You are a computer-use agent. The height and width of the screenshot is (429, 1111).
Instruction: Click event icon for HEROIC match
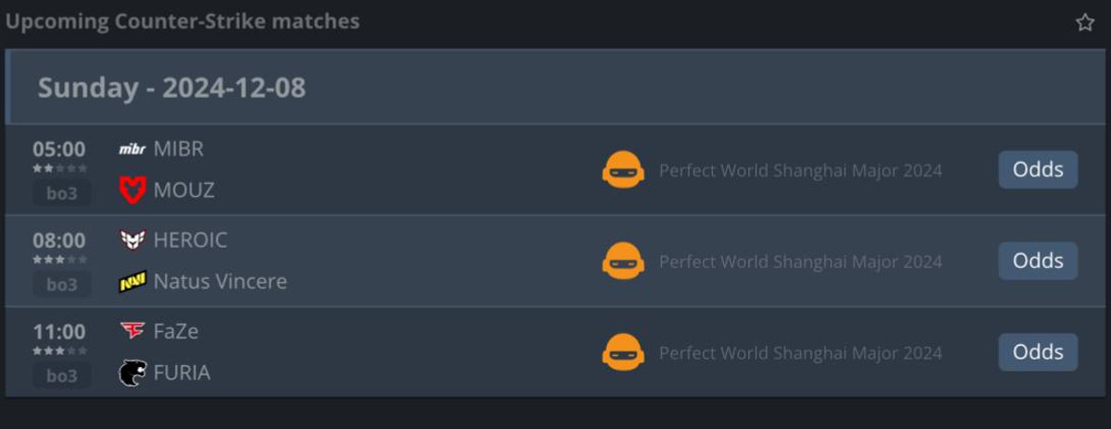coord(623,262)
